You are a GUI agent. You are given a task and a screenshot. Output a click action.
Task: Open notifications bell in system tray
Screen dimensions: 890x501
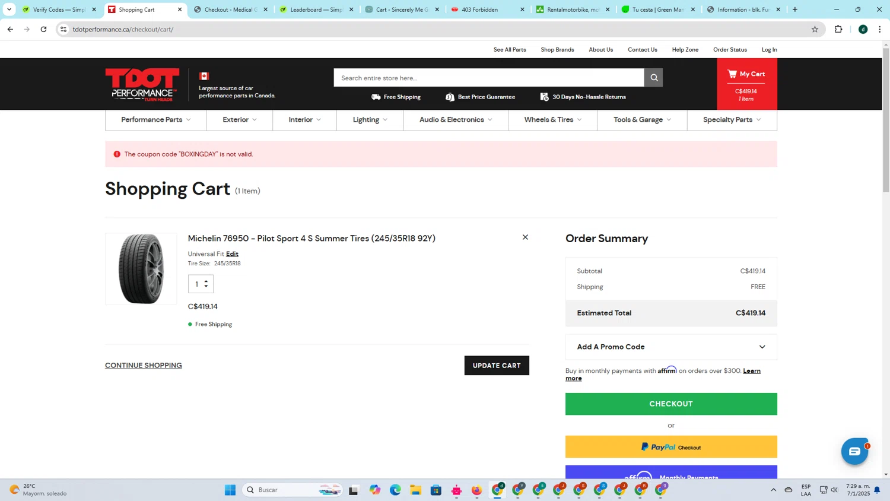pos(877,490)
